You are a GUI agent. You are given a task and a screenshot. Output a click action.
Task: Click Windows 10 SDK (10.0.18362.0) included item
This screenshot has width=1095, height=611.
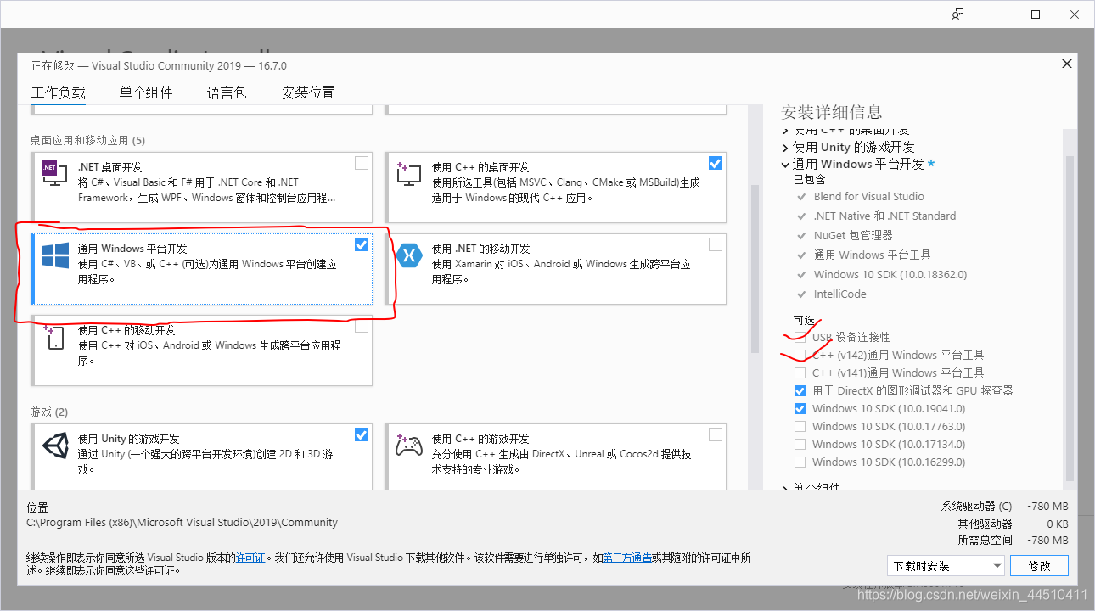coord(890,274)
